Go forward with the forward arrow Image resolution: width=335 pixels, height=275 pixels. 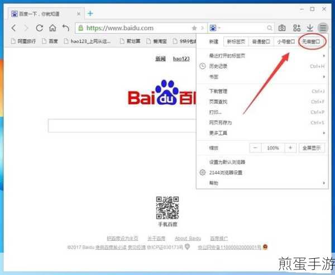pyautogui.click(x=26, y=28)
